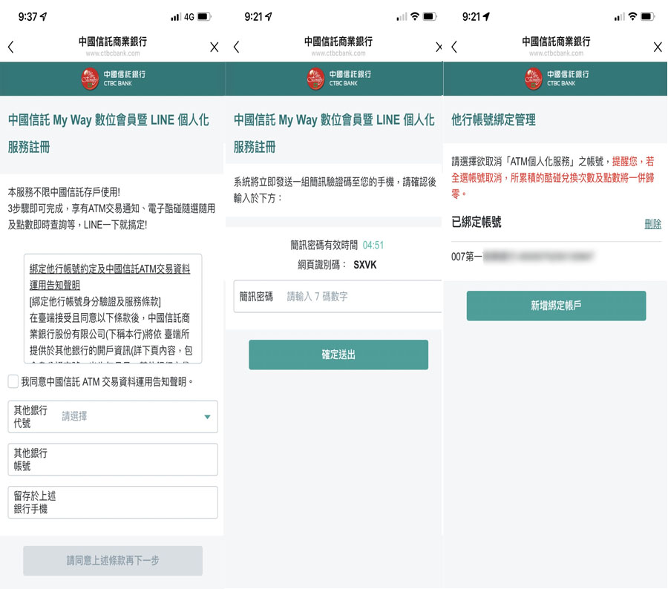Tap CTBC Bank logo in the 他行帳號綁定管理 screen
Viewport: 668px width, 589px height.
556,78
